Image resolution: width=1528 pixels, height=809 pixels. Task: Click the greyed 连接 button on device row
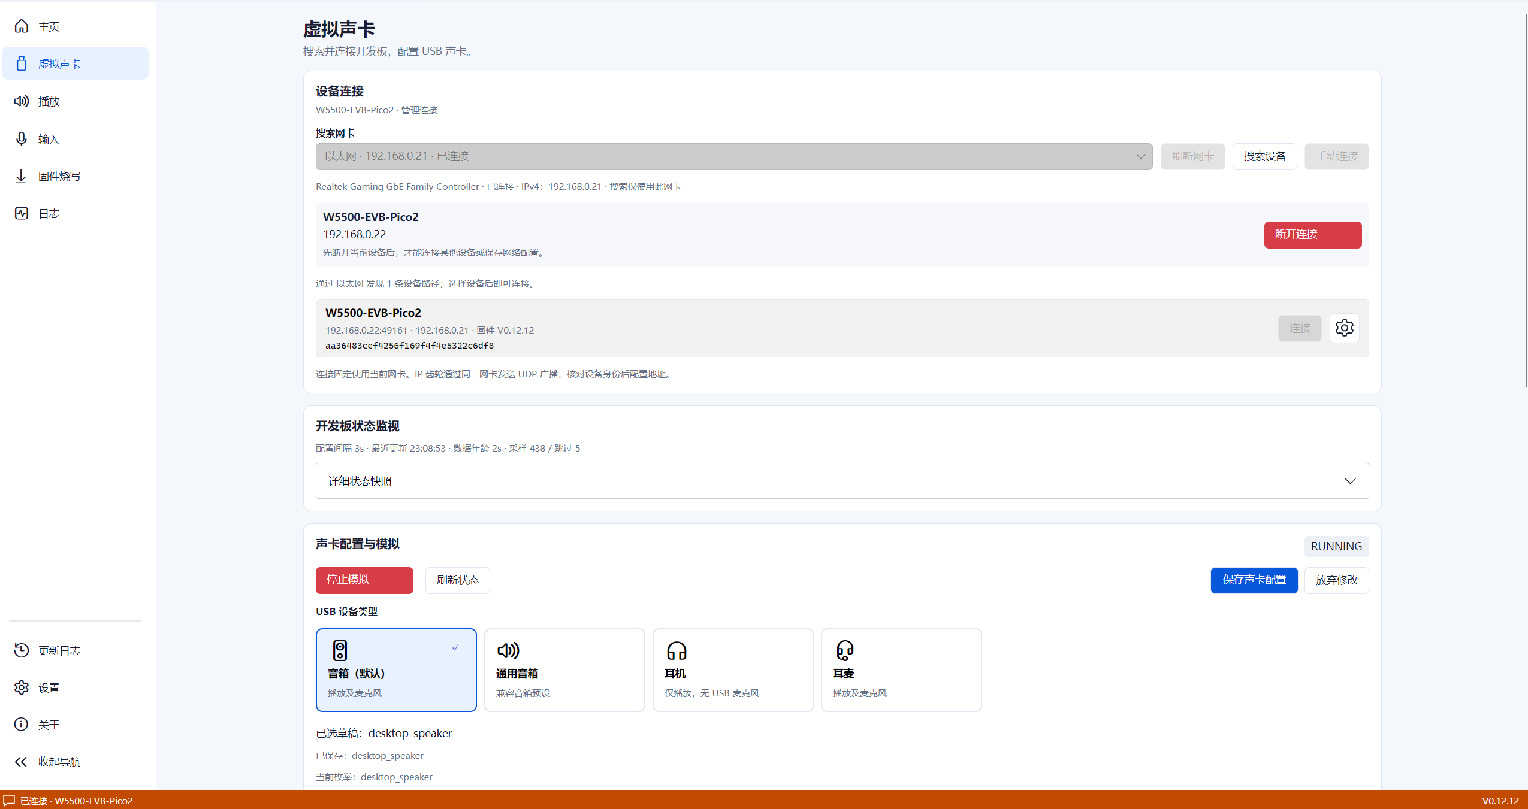[x=1300, y=328]
